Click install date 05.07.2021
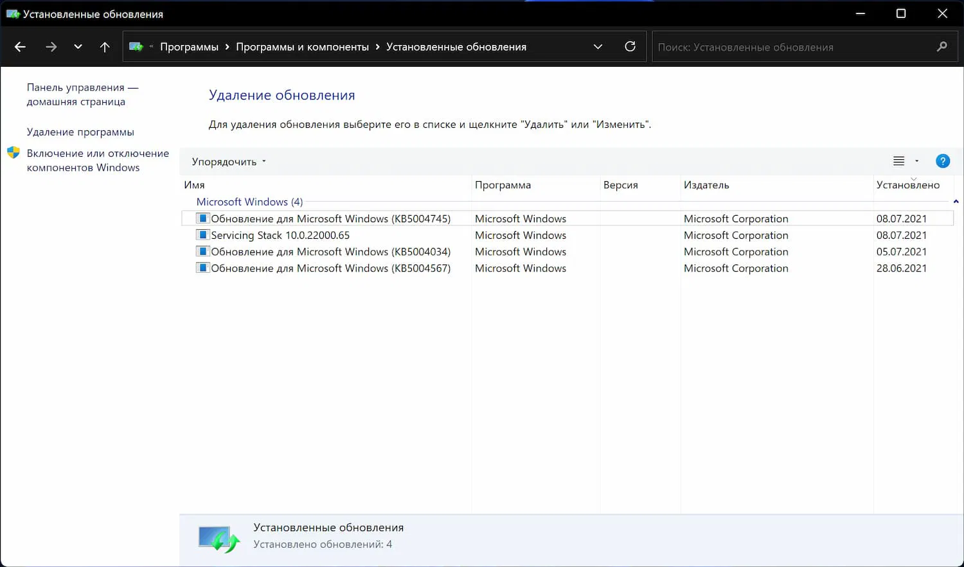The width and height of the screenshot is (964, 567). pos(901,252)
